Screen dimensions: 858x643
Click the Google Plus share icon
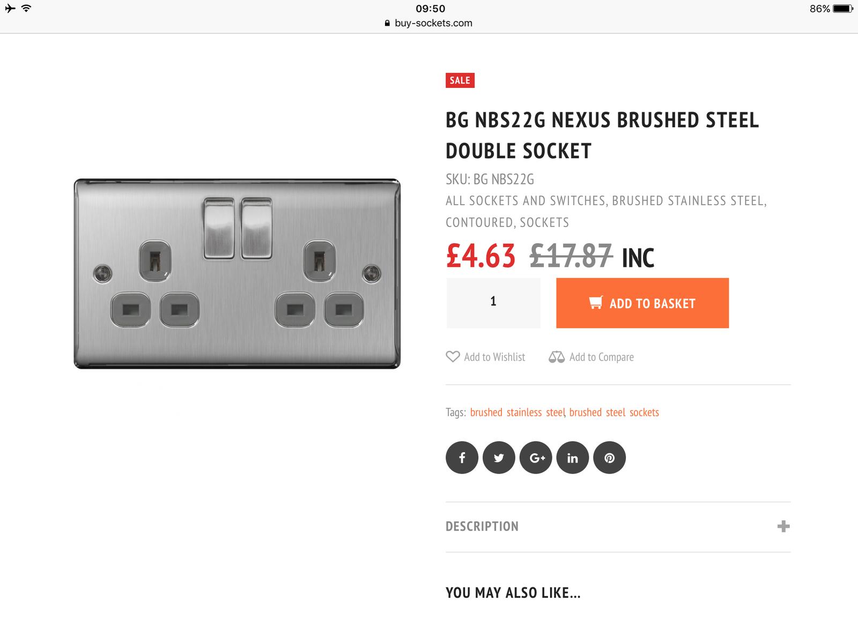pos(536,458)
